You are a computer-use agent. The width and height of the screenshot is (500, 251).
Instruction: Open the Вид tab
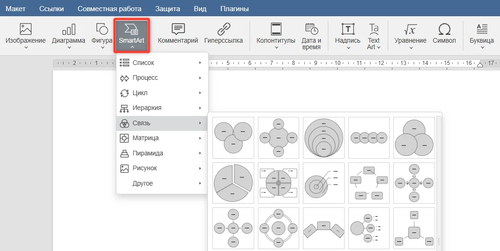click(200, 9)
